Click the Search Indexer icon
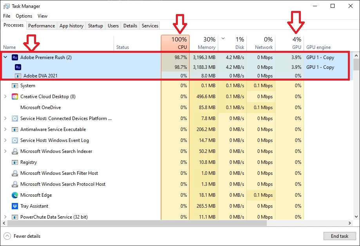The image size is (360, 246). point(15,151)
